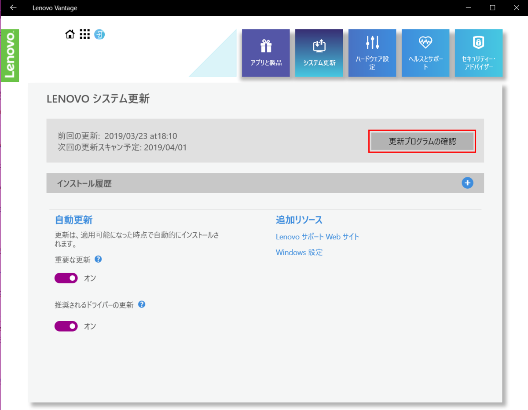Click the 追加リソース heading
Image resolution: width=528 pixels, height=410 pixels.
coord(299,220)
